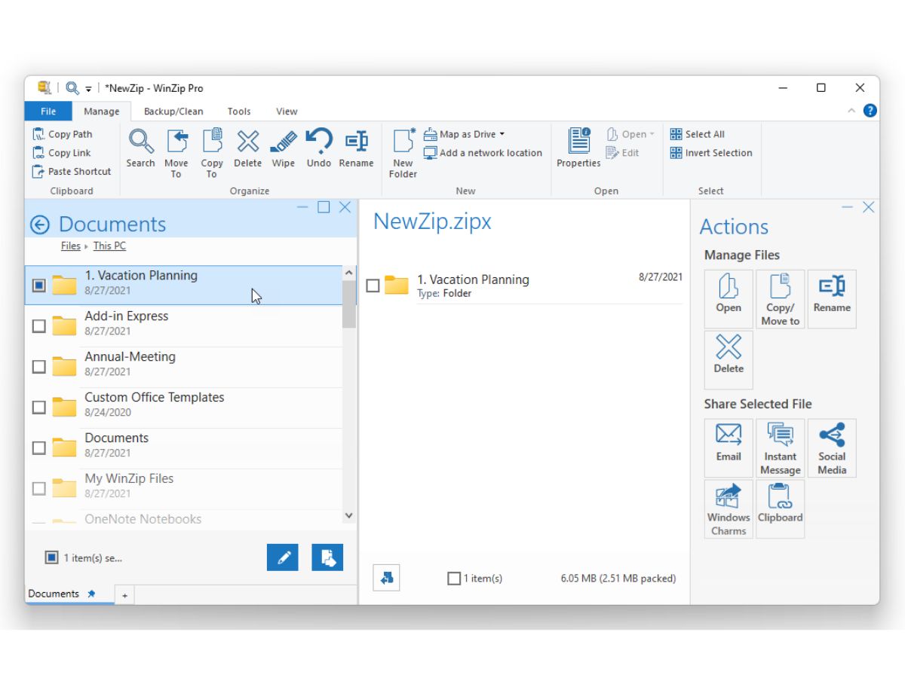The image size is (905, 678).
Task: Collapse the ribbon with the chevron
Action: (851, 111)
